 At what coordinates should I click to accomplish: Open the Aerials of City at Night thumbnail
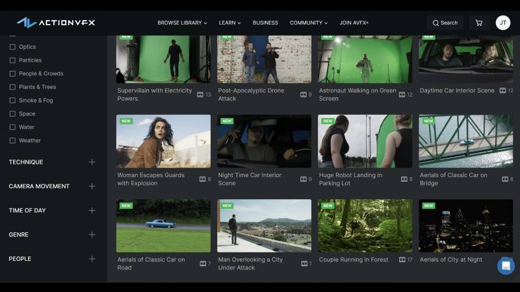coord(465,226)
